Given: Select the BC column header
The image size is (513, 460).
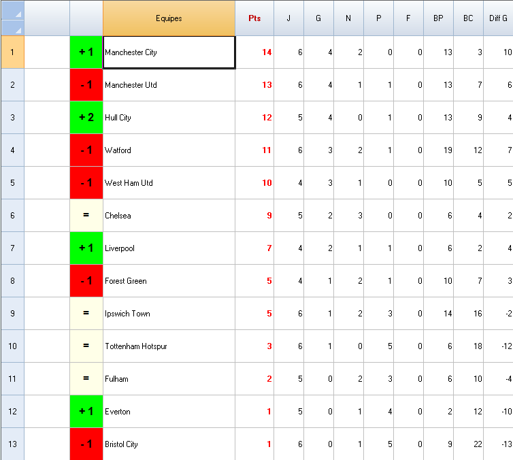Looking at the screenshot, I should pos(468,18).
